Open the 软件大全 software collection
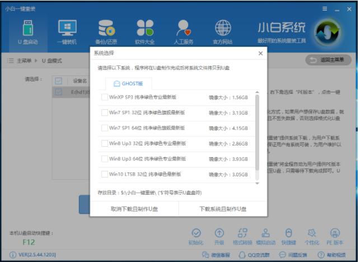This screenshot has height=262, width=360. point(145,31)
